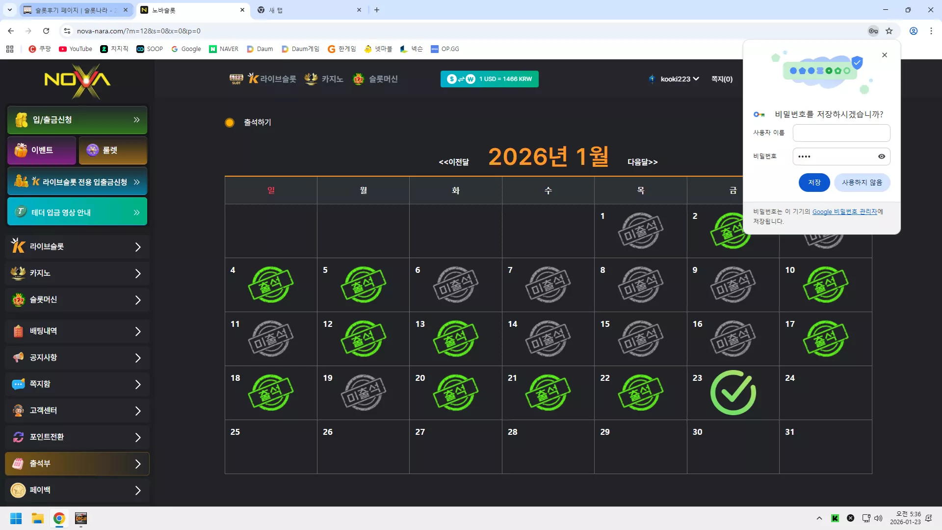Open 페이백 in sidebar
The image size is (942, 530).
click(78, 490)
